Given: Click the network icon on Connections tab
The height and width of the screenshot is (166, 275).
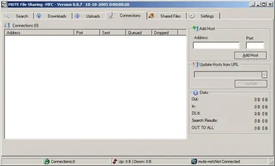Looking at the screenshot, I should pyautogui.click(x=110, y=15).
